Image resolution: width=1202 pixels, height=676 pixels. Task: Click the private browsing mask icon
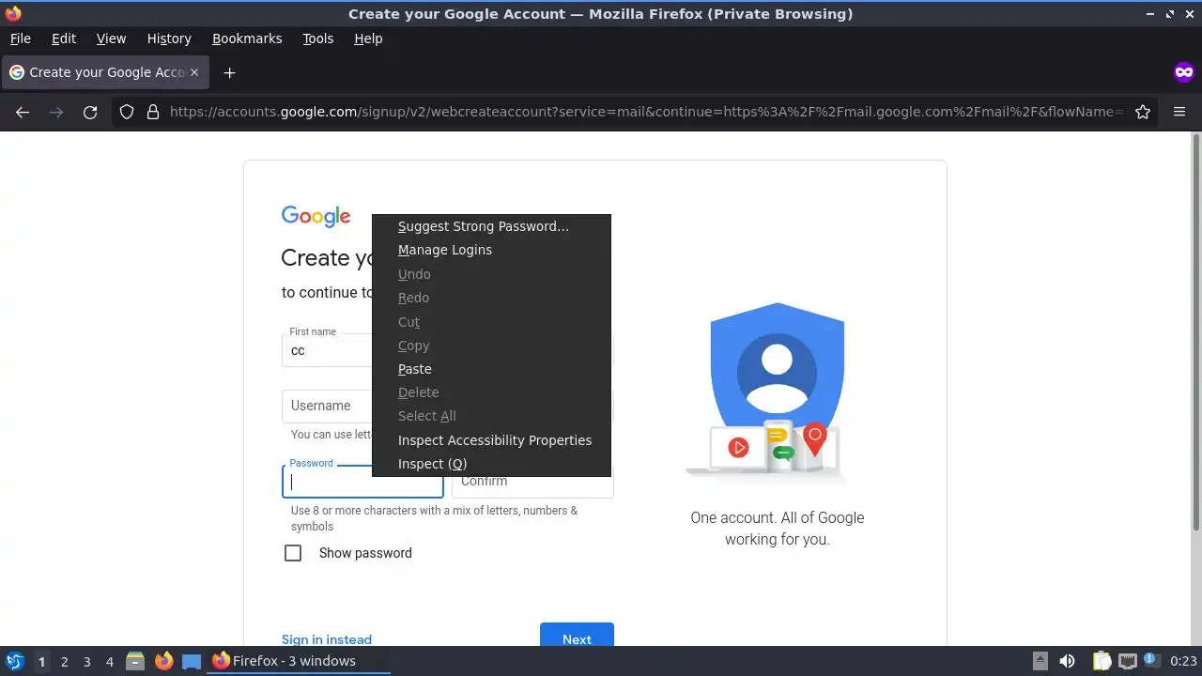tap(1183, 72)
